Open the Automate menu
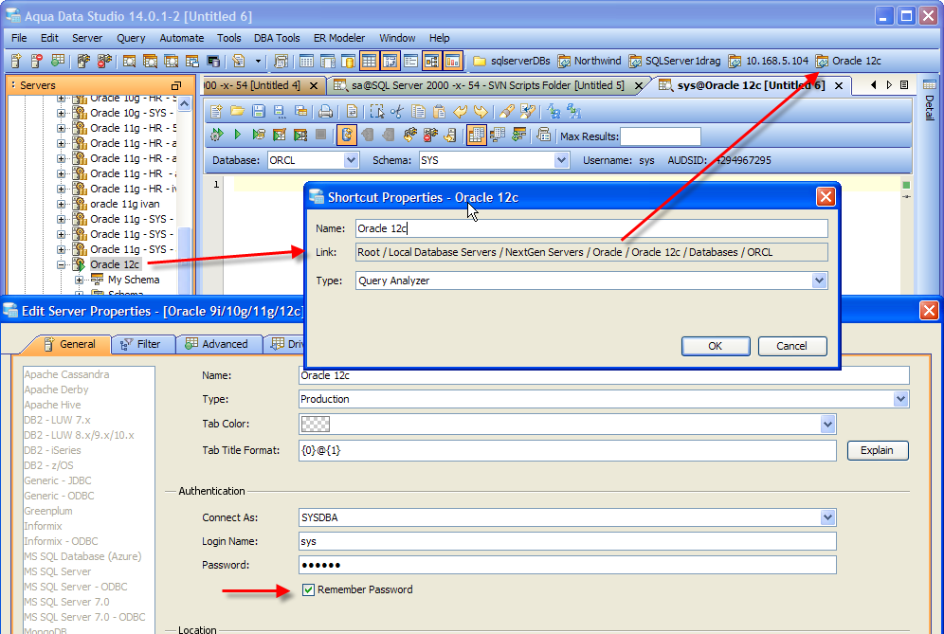 click(x=181, y=38)
